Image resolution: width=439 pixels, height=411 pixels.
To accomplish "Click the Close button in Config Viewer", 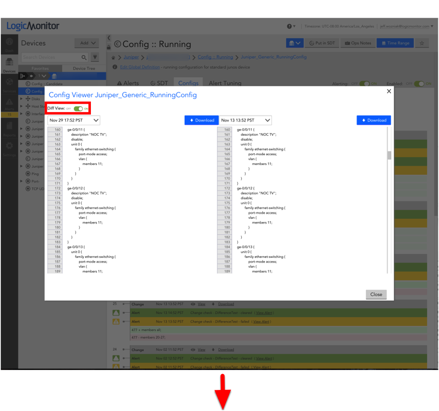I will (x=376, y=294).
